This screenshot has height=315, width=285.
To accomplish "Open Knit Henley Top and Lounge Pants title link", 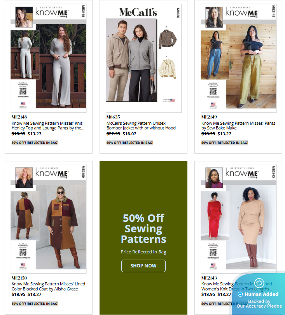I will coord(48,126).
